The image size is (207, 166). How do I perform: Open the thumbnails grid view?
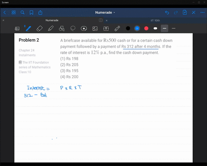click(13, 12)
